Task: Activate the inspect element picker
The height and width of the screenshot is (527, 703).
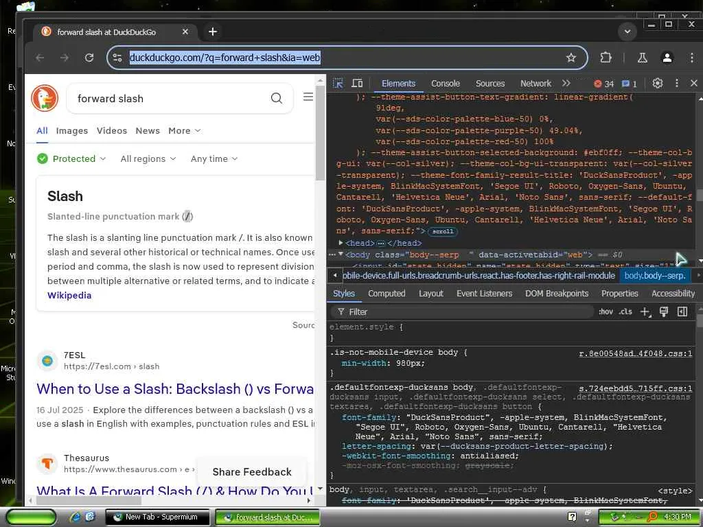Action: point(338,83)
